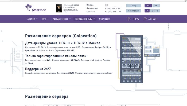Screen dimensions: 187x106
Task: Open the Дата-центры link
Action: click(92, 8)
